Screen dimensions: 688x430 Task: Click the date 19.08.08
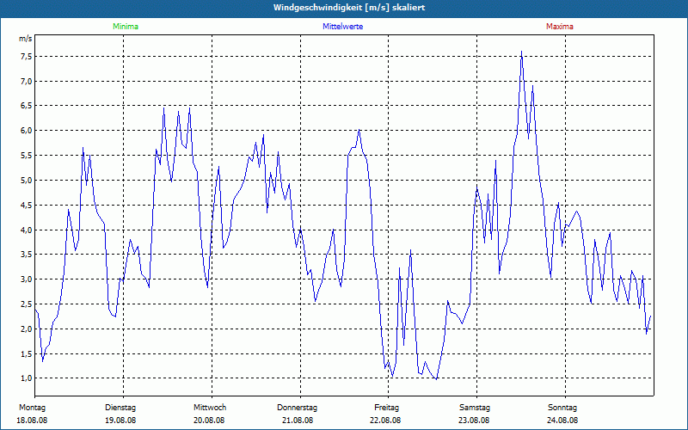coord(120,421)
